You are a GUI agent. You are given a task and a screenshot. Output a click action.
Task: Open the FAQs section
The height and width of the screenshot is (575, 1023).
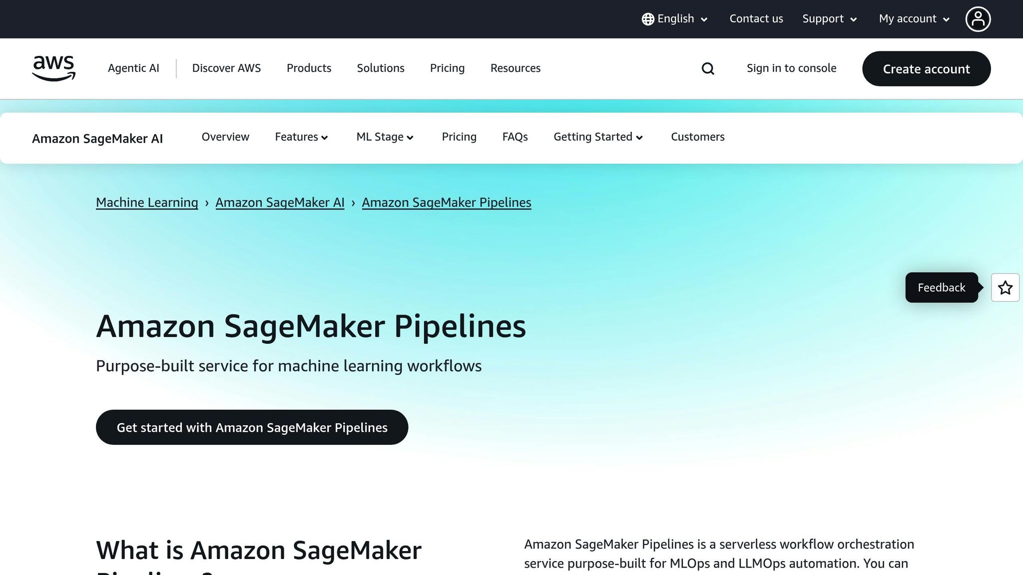(x=515, y=137)
